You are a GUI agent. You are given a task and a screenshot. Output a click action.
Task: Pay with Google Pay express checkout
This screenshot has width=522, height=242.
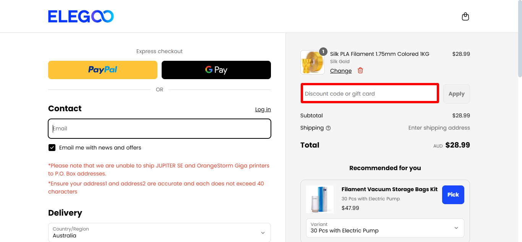[216, 70]
